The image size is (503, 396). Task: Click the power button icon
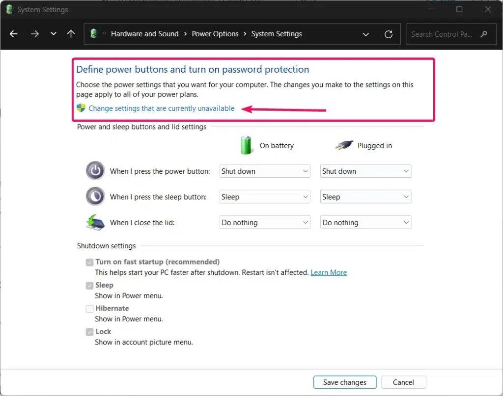pos(95,170)
